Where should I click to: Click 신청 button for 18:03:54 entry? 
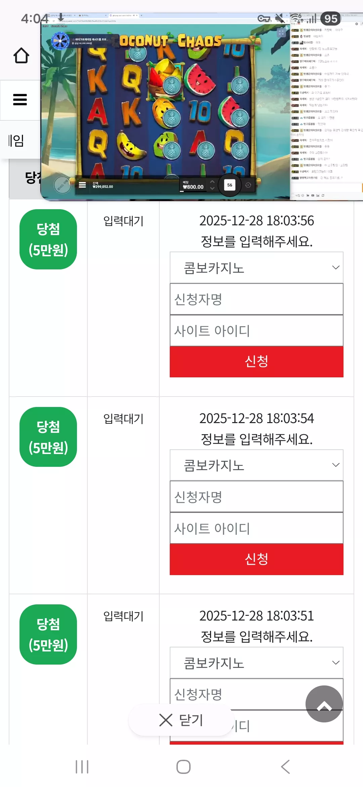click(256, 559)
